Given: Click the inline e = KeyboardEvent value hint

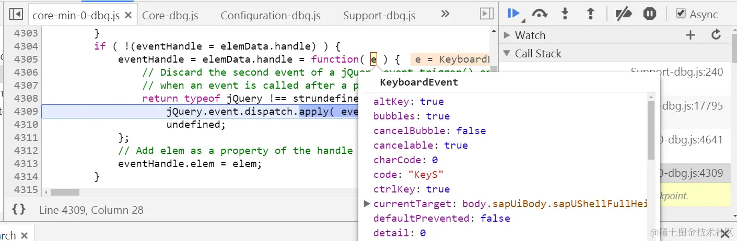Looking at the screenshot, I should 451,59.
